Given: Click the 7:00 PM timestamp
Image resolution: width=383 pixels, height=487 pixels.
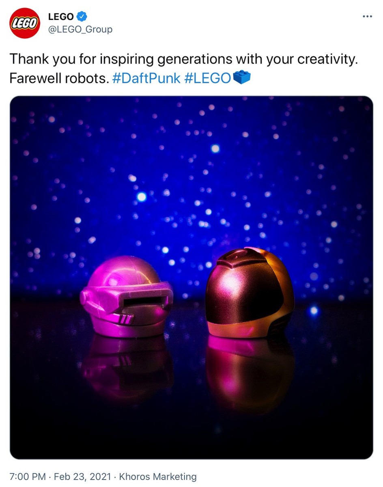Looking at the screenshot, I should (27, 476).
